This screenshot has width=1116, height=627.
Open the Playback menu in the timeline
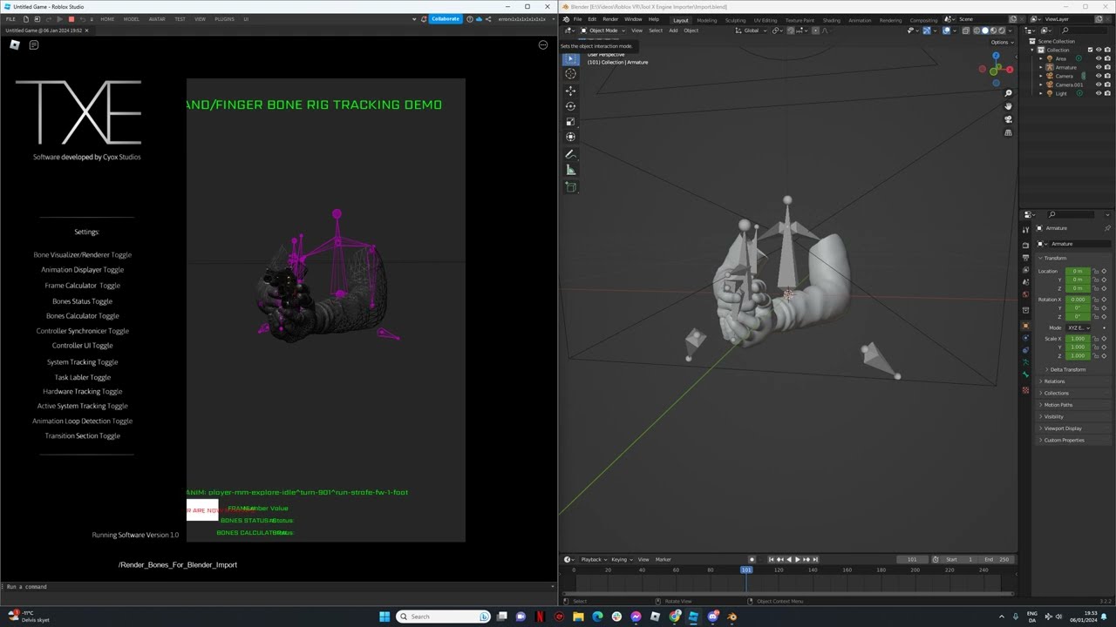593,559
